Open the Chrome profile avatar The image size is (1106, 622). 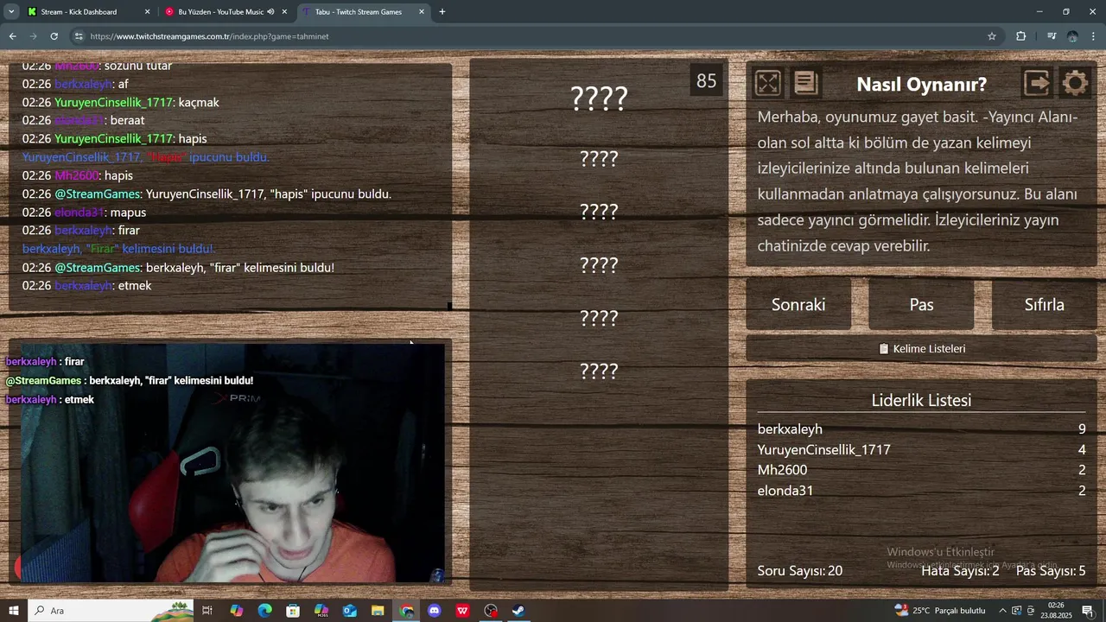[x=1072, y=36]
